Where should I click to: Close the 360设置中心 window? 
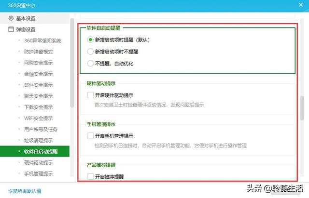pyautogui.click(x=301, y=5)
